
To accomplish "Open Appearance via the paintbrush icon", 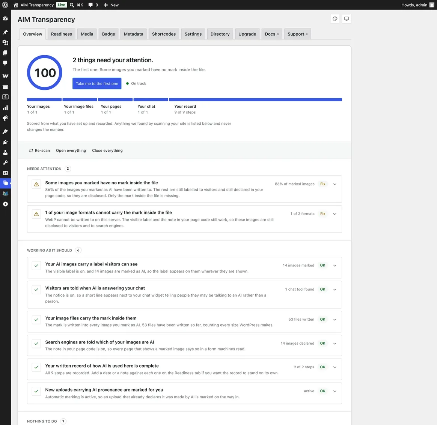I will [x=5, y=131].
